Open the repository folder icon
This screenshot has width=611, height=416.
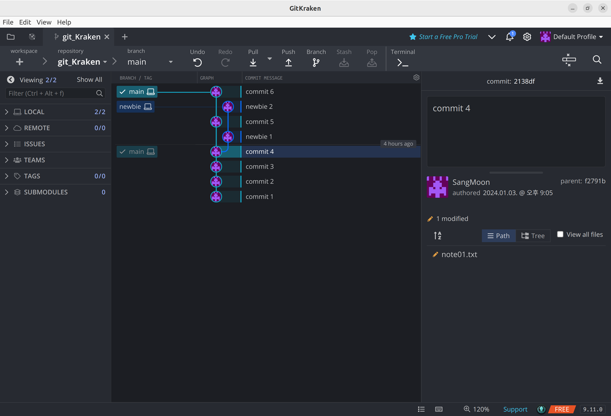coord(11,37)
